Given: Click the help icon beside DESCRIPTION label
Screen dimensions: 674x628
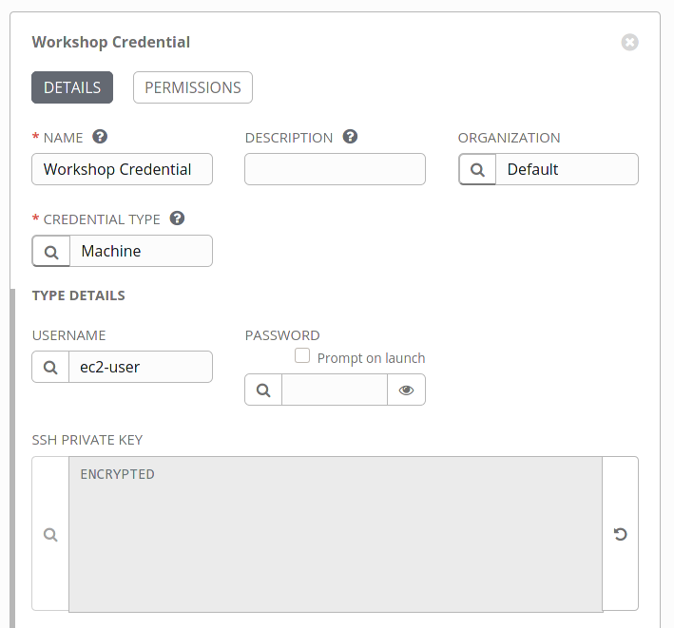Looking at the screenshot, I should [x=350, y=137].
